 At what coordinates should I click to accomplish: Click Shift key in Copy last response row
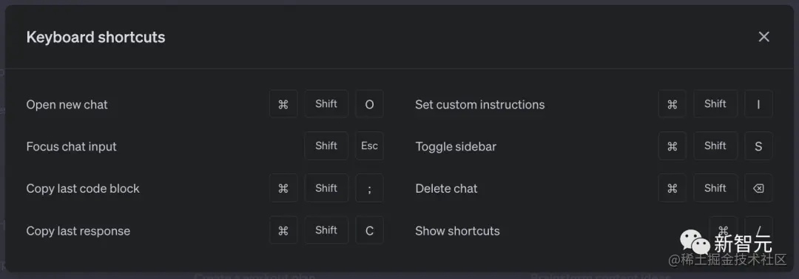point(326,230)
